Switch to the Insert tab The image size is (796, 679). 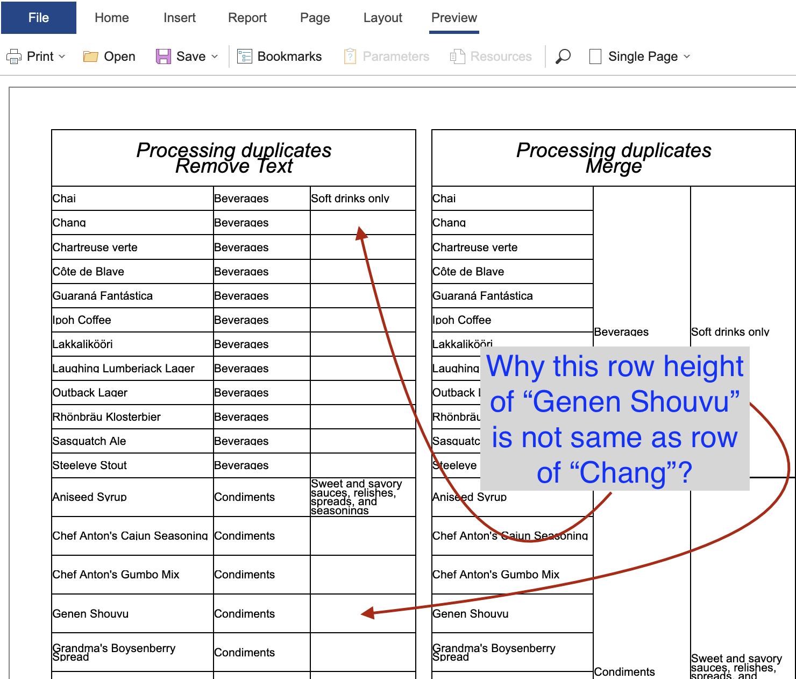(180, 18)
